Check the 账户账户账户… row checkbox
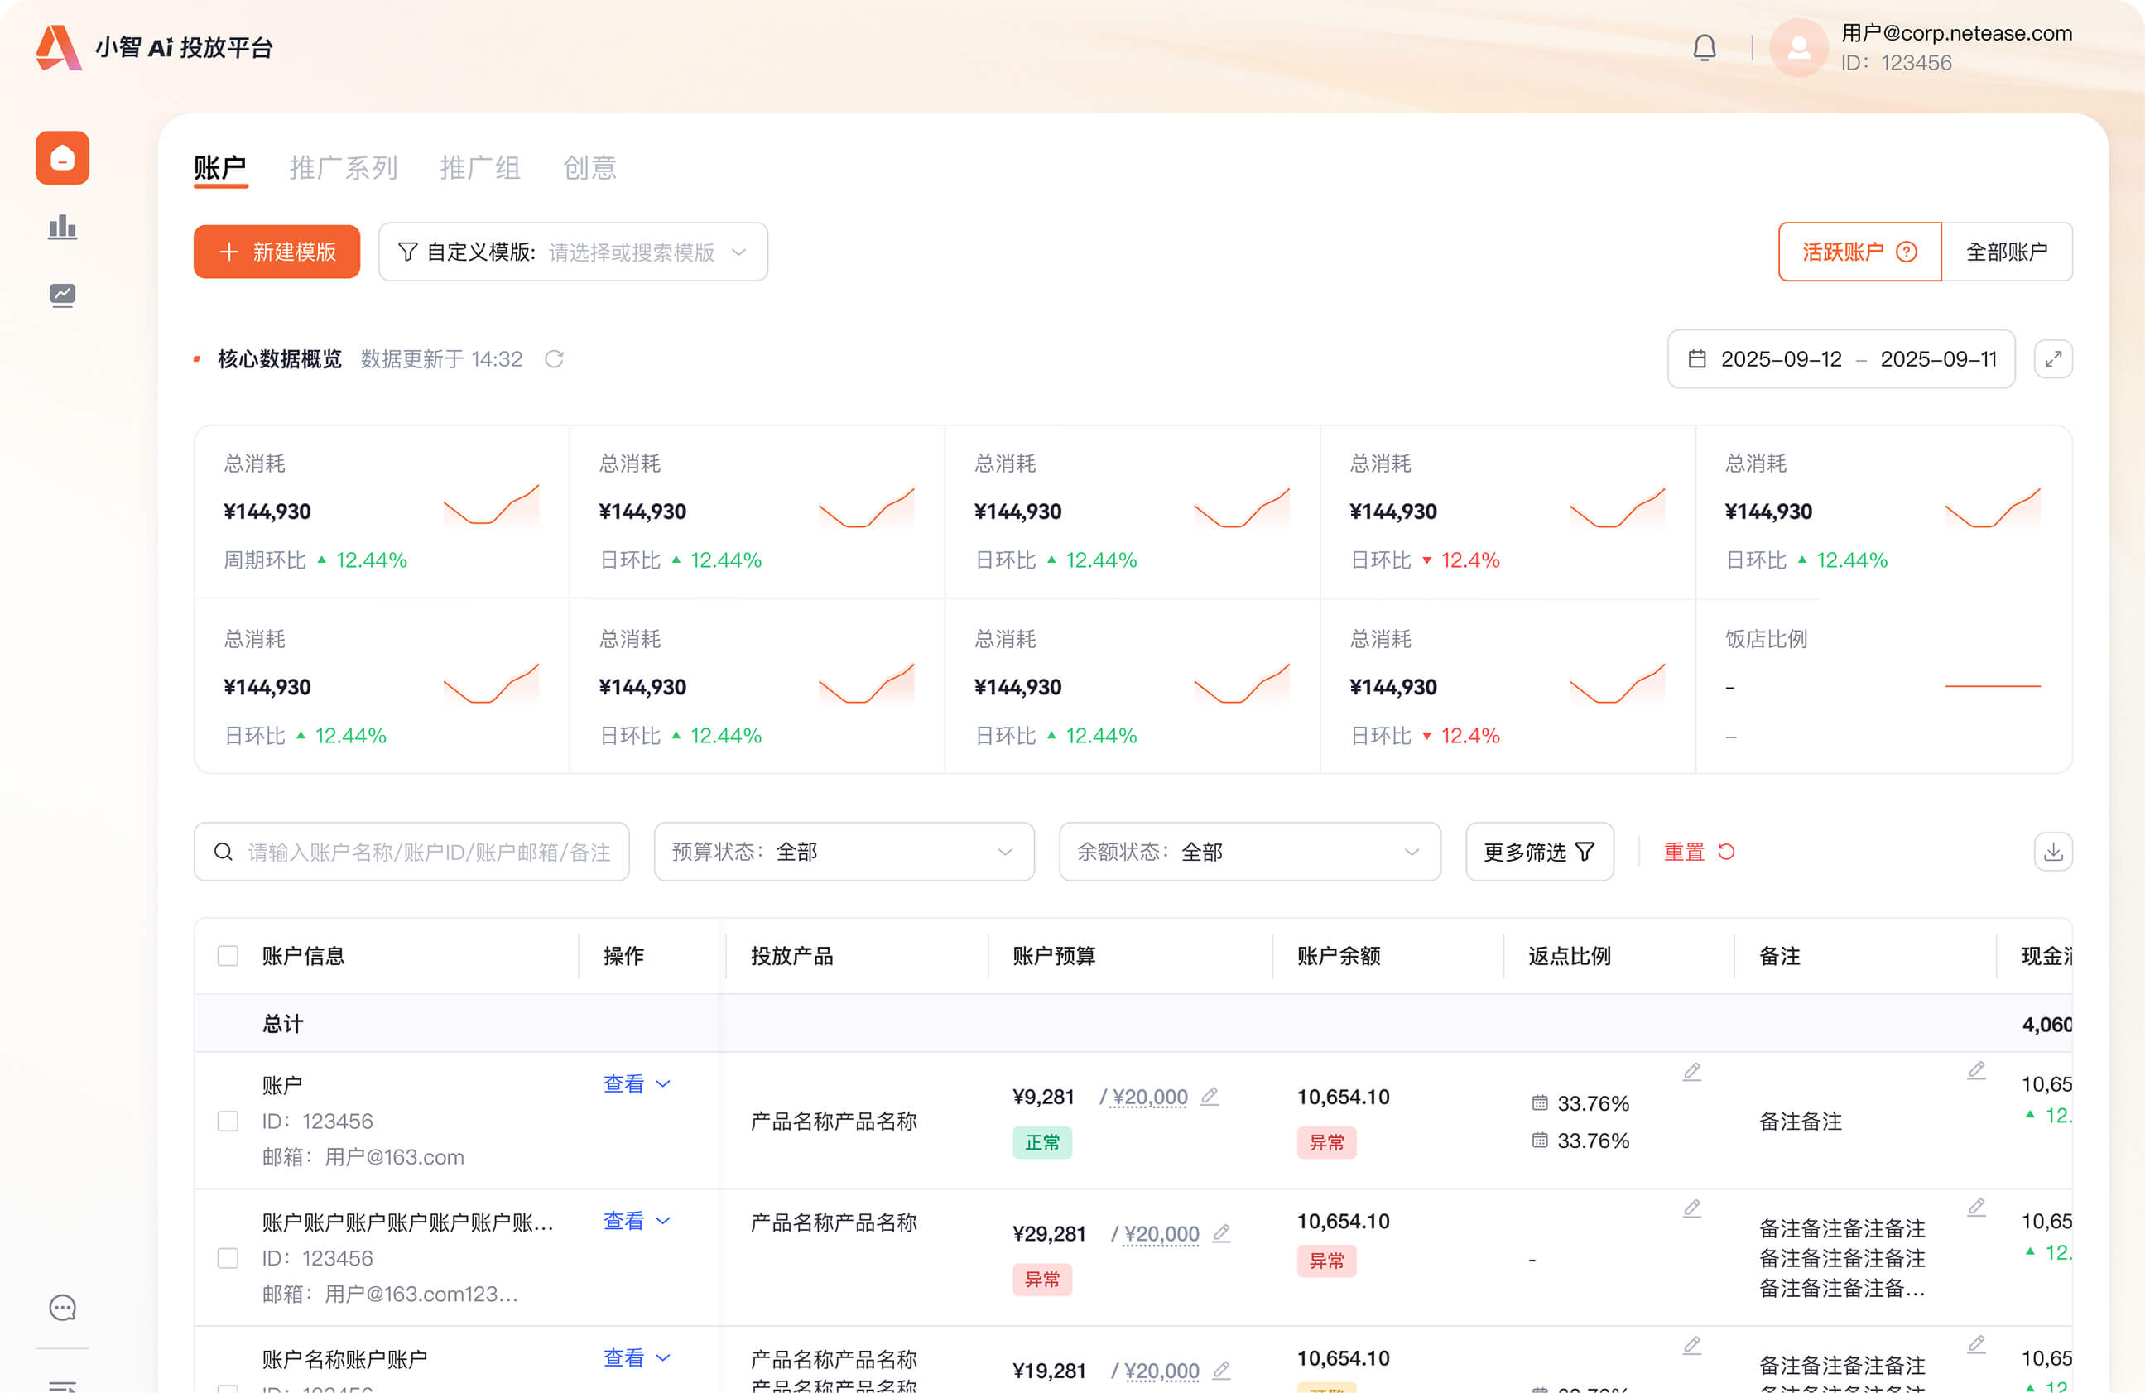Viewport: 2145px width, 1393px height. click(x=228, y=1258)
